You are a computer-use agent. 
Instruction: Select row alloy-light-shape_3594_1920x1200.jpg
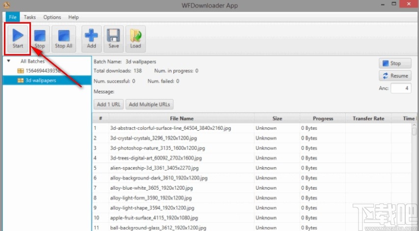point(252,208)
